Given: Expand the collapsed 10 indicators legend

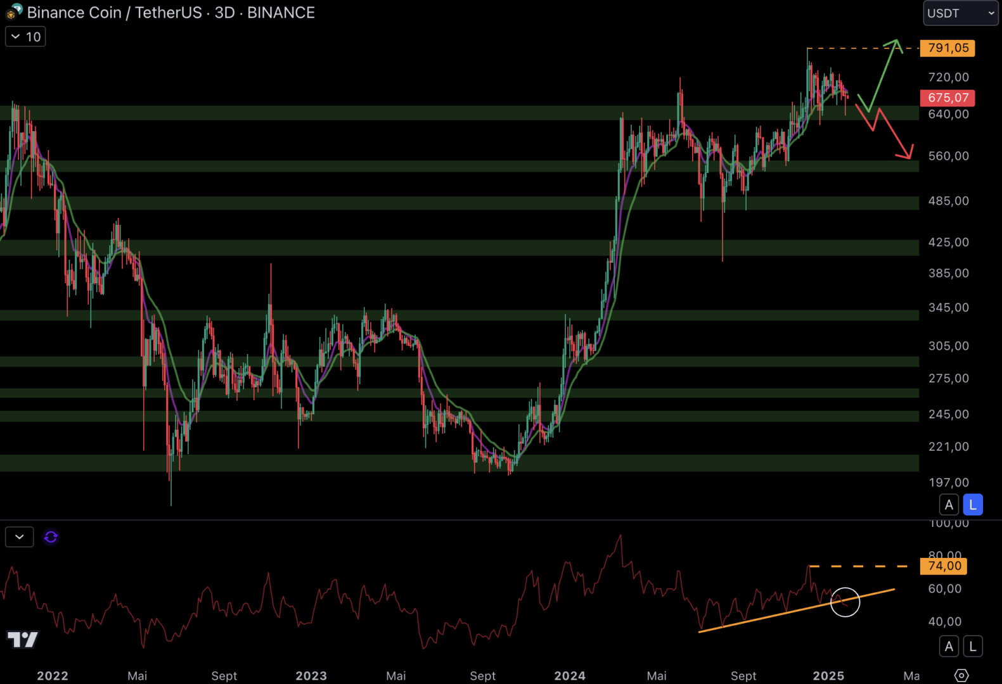Looking at the screenshot, I should coord(25,37).
